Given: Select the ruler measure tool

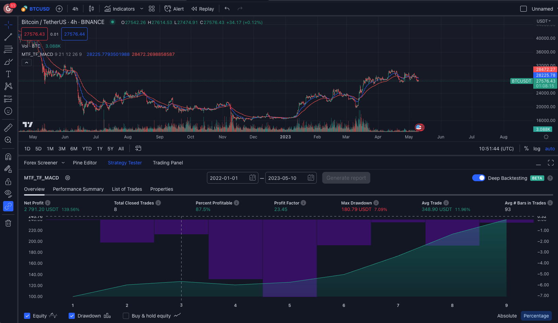Looking at the screenshot, I should [8, 127].
